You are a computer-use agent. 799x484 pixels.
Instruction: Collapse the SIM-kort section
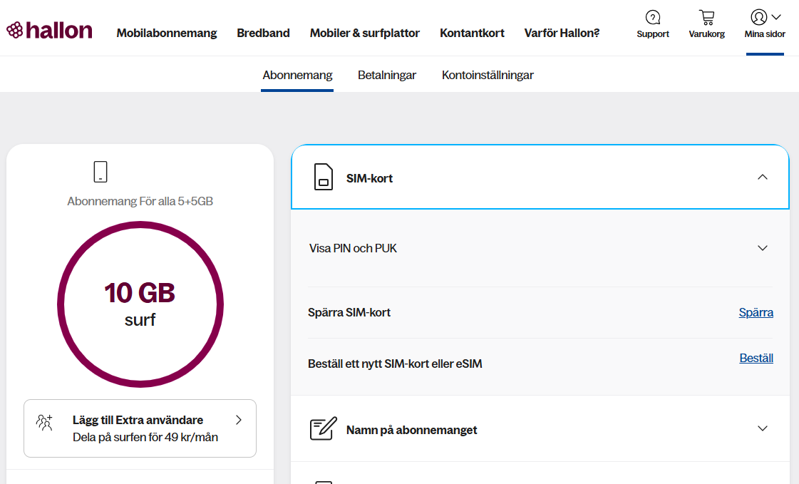[x=762, y=177]
